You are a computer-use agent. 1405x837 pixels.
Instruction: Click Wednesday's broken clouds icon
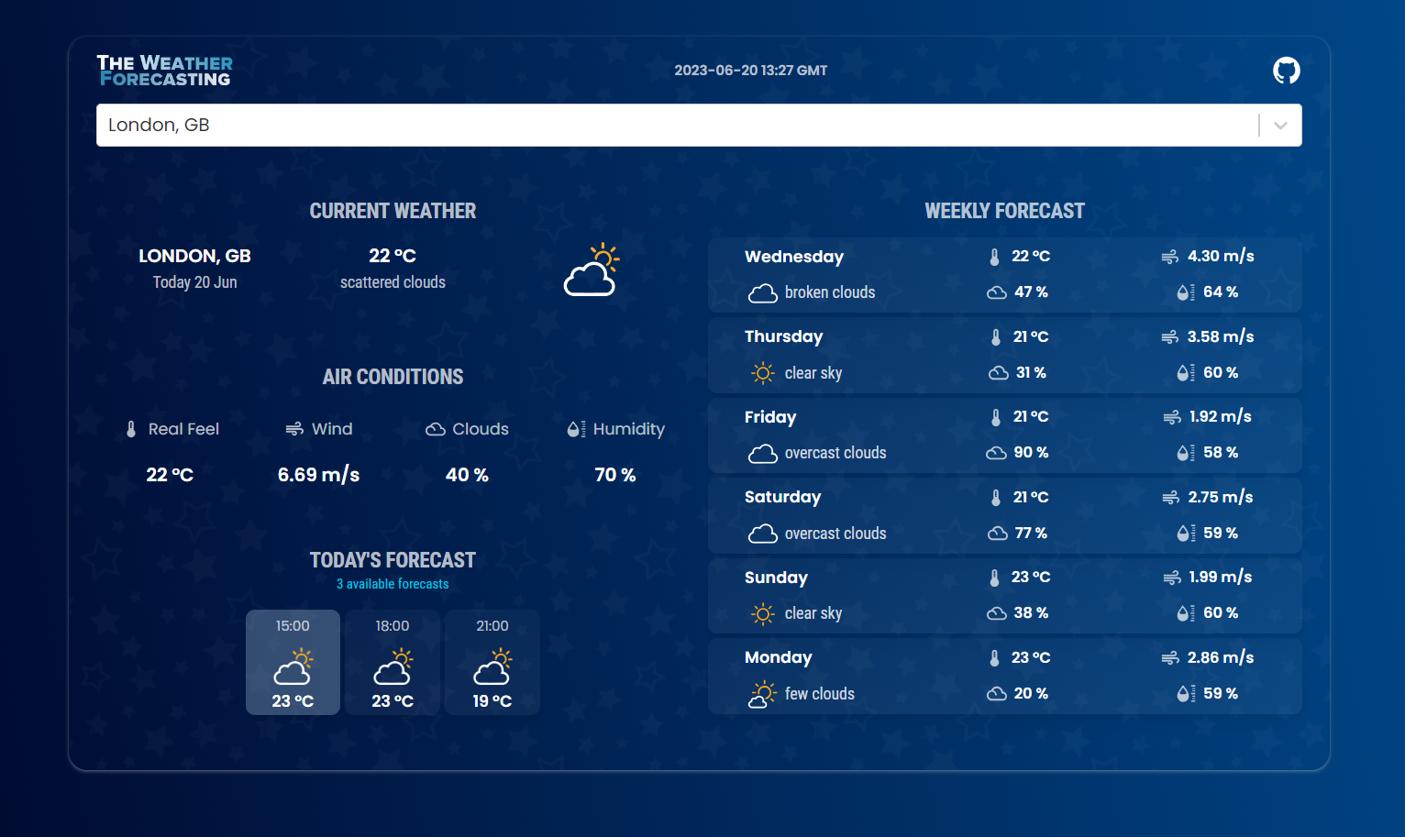(762, 293)
